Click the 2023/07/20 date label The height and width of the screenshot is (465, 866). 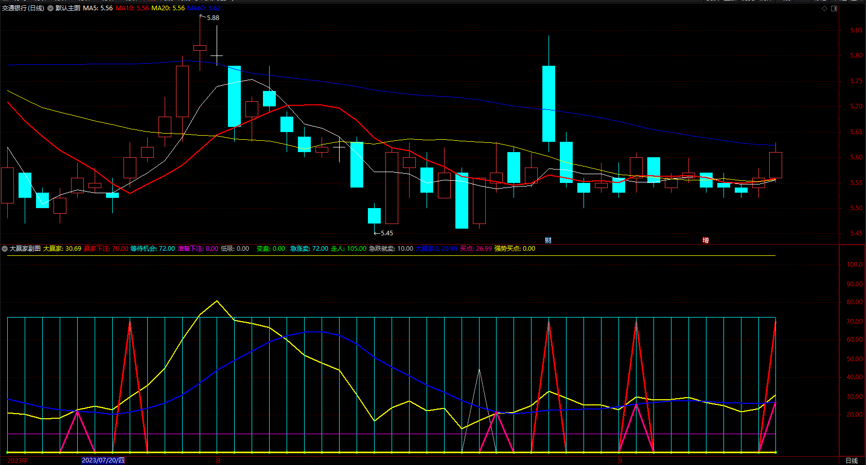(x=103, y=460)
